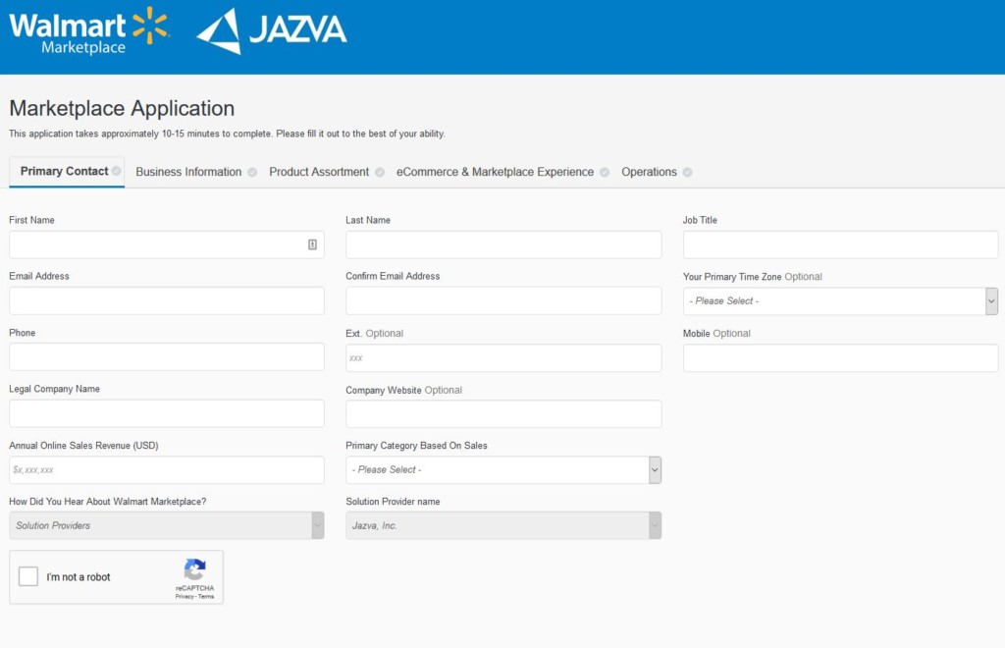Click the reCAPTCHA logo icon

pyautogui.click(x=195, y=569)
